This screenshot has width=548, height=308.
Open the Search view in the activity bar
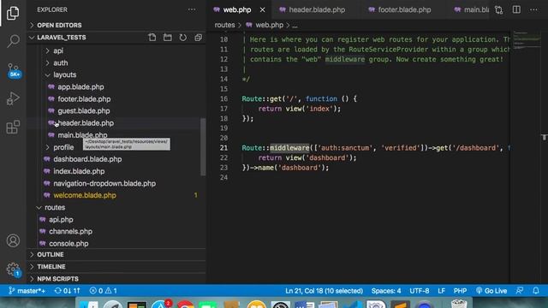(13, 41)
